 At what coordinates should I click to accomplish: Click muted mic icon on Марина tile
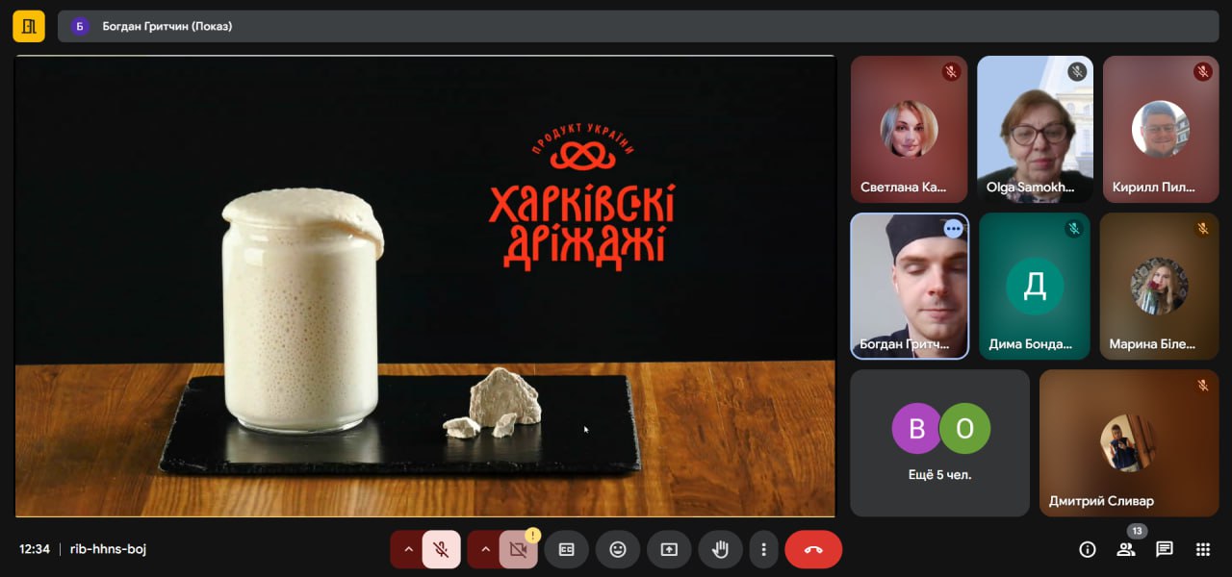1202,229
